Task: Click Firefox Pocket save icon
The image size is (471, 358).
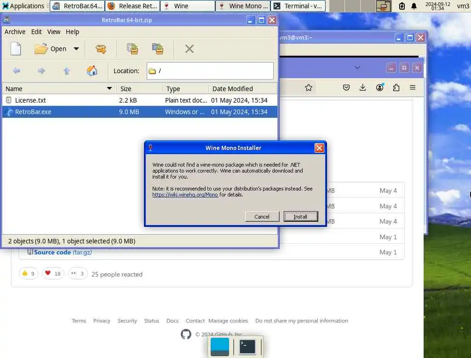Action: 346,88
